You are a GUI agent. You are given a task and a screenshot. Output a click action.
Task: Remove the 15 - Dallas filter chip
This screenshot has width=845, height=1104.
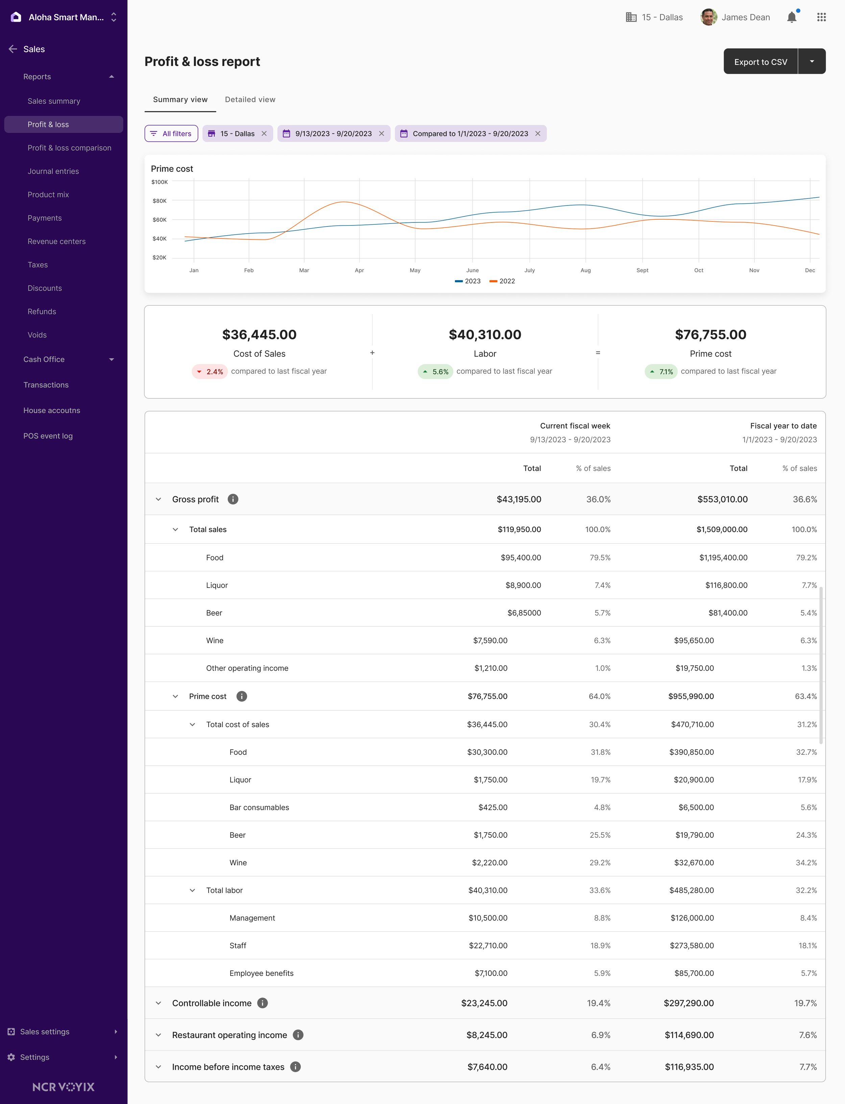coord(264,133)
